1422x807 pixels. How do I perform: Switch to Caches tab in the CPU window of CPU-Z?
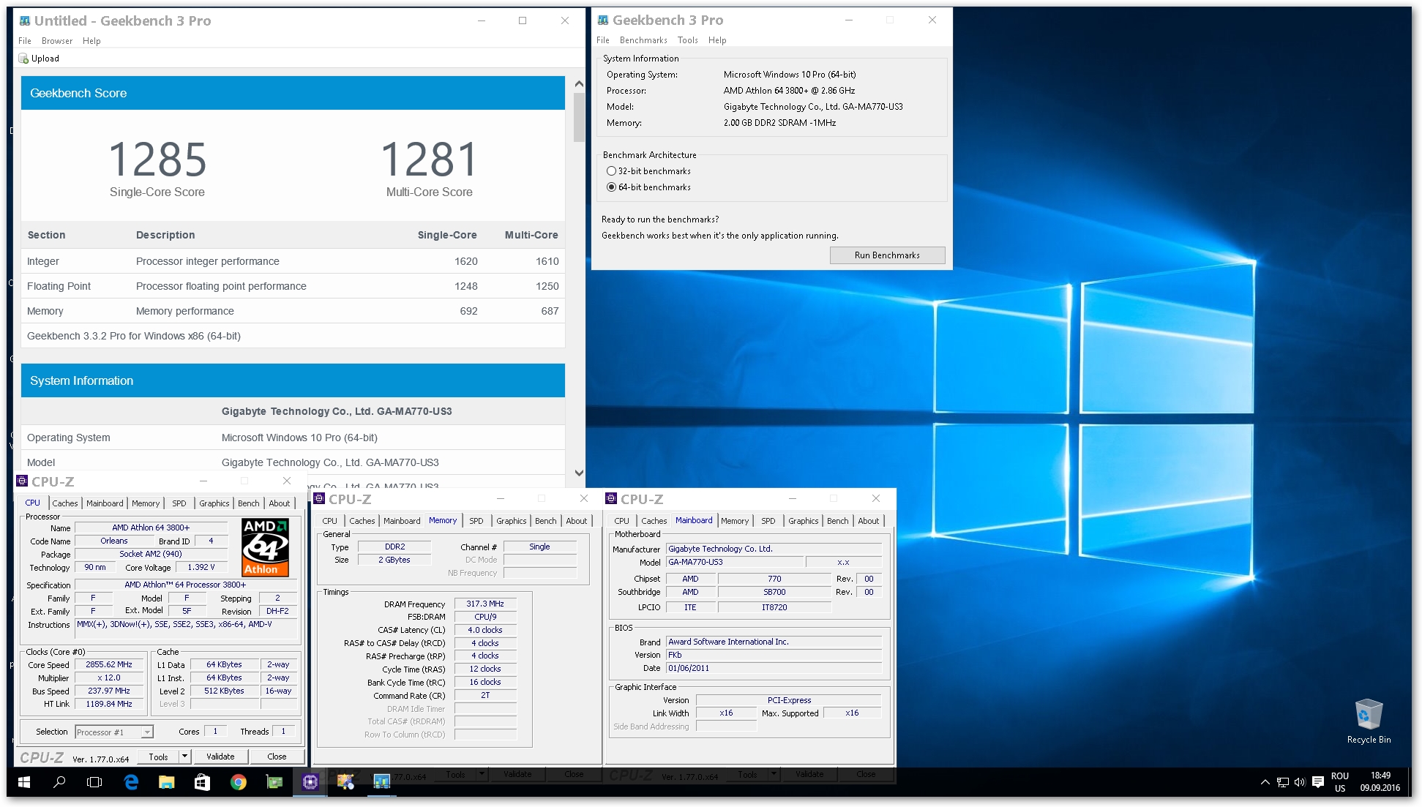pos(65,503)
